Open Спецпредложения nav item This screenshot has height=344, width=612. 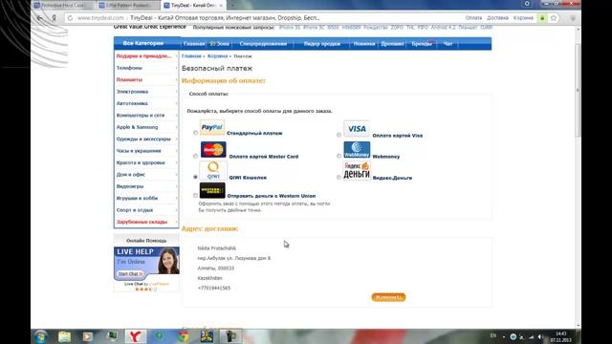[263, 44]
